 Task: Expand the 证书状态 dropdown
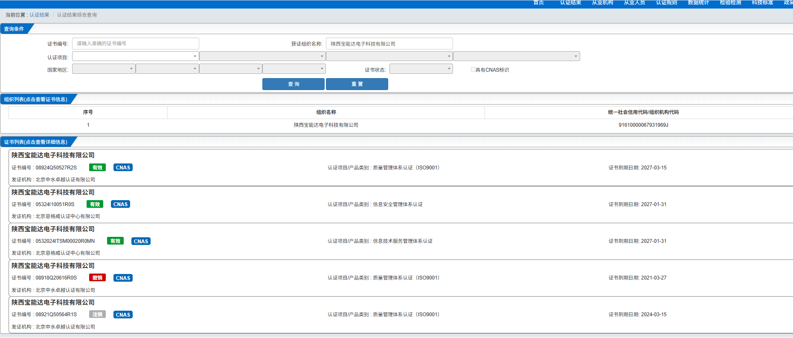tap(421, 69)
